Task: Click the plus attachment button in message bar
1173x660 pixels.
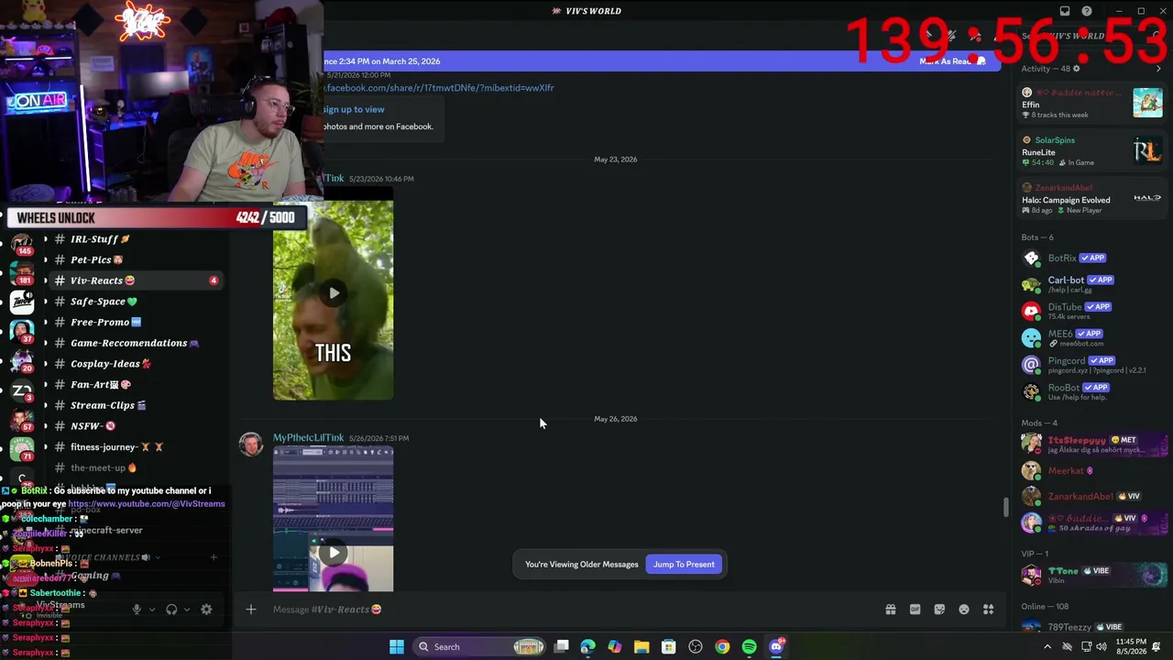Action: click(250, 610)
